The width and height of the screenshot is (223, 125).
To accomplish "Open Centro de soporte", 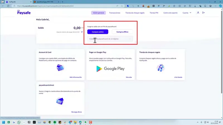I will point(170,13).
